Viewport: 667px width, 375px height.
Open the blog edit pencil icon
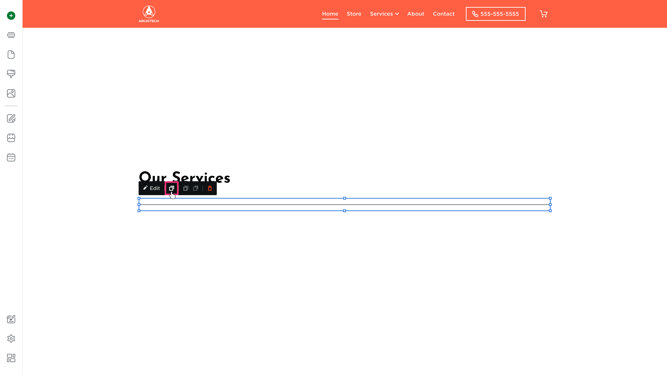point(11,118)
